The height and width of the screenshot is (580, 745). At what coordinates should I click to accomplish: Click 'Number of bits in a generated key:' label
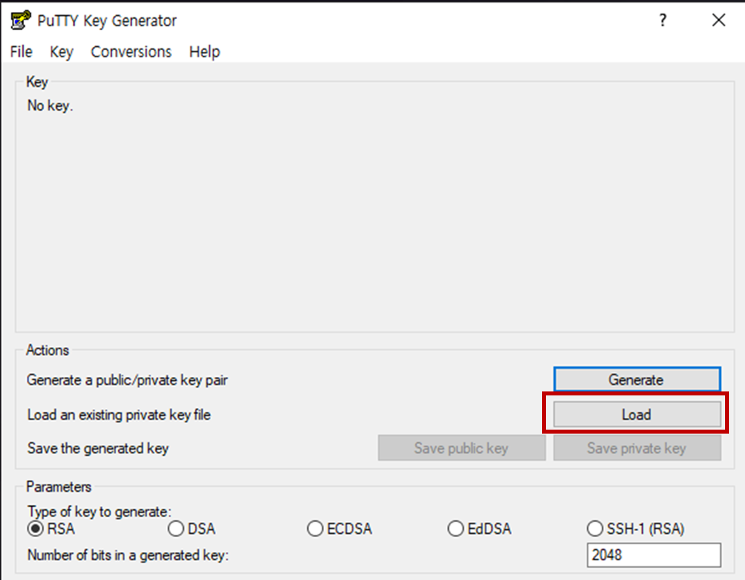point(128,555)
